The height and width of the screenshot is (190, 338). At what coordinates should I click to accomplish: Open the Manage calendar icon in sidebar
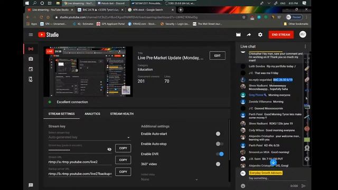(x=31, y=69)
